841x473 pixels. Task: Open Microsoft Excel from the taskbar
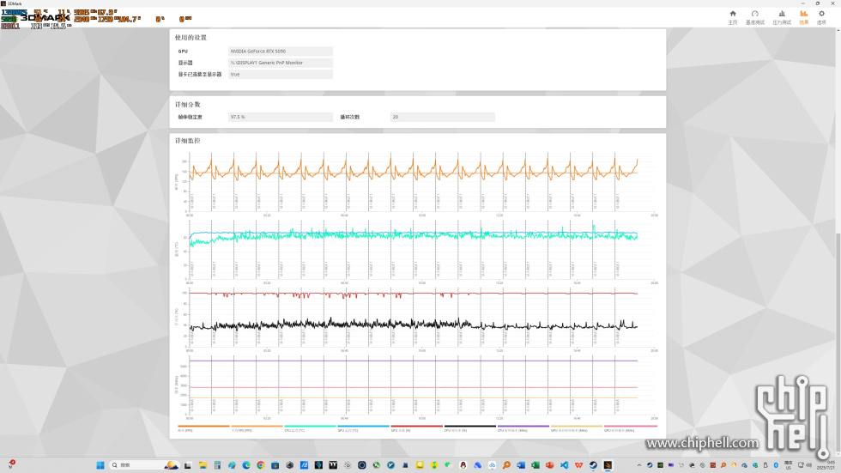point(535,465)
